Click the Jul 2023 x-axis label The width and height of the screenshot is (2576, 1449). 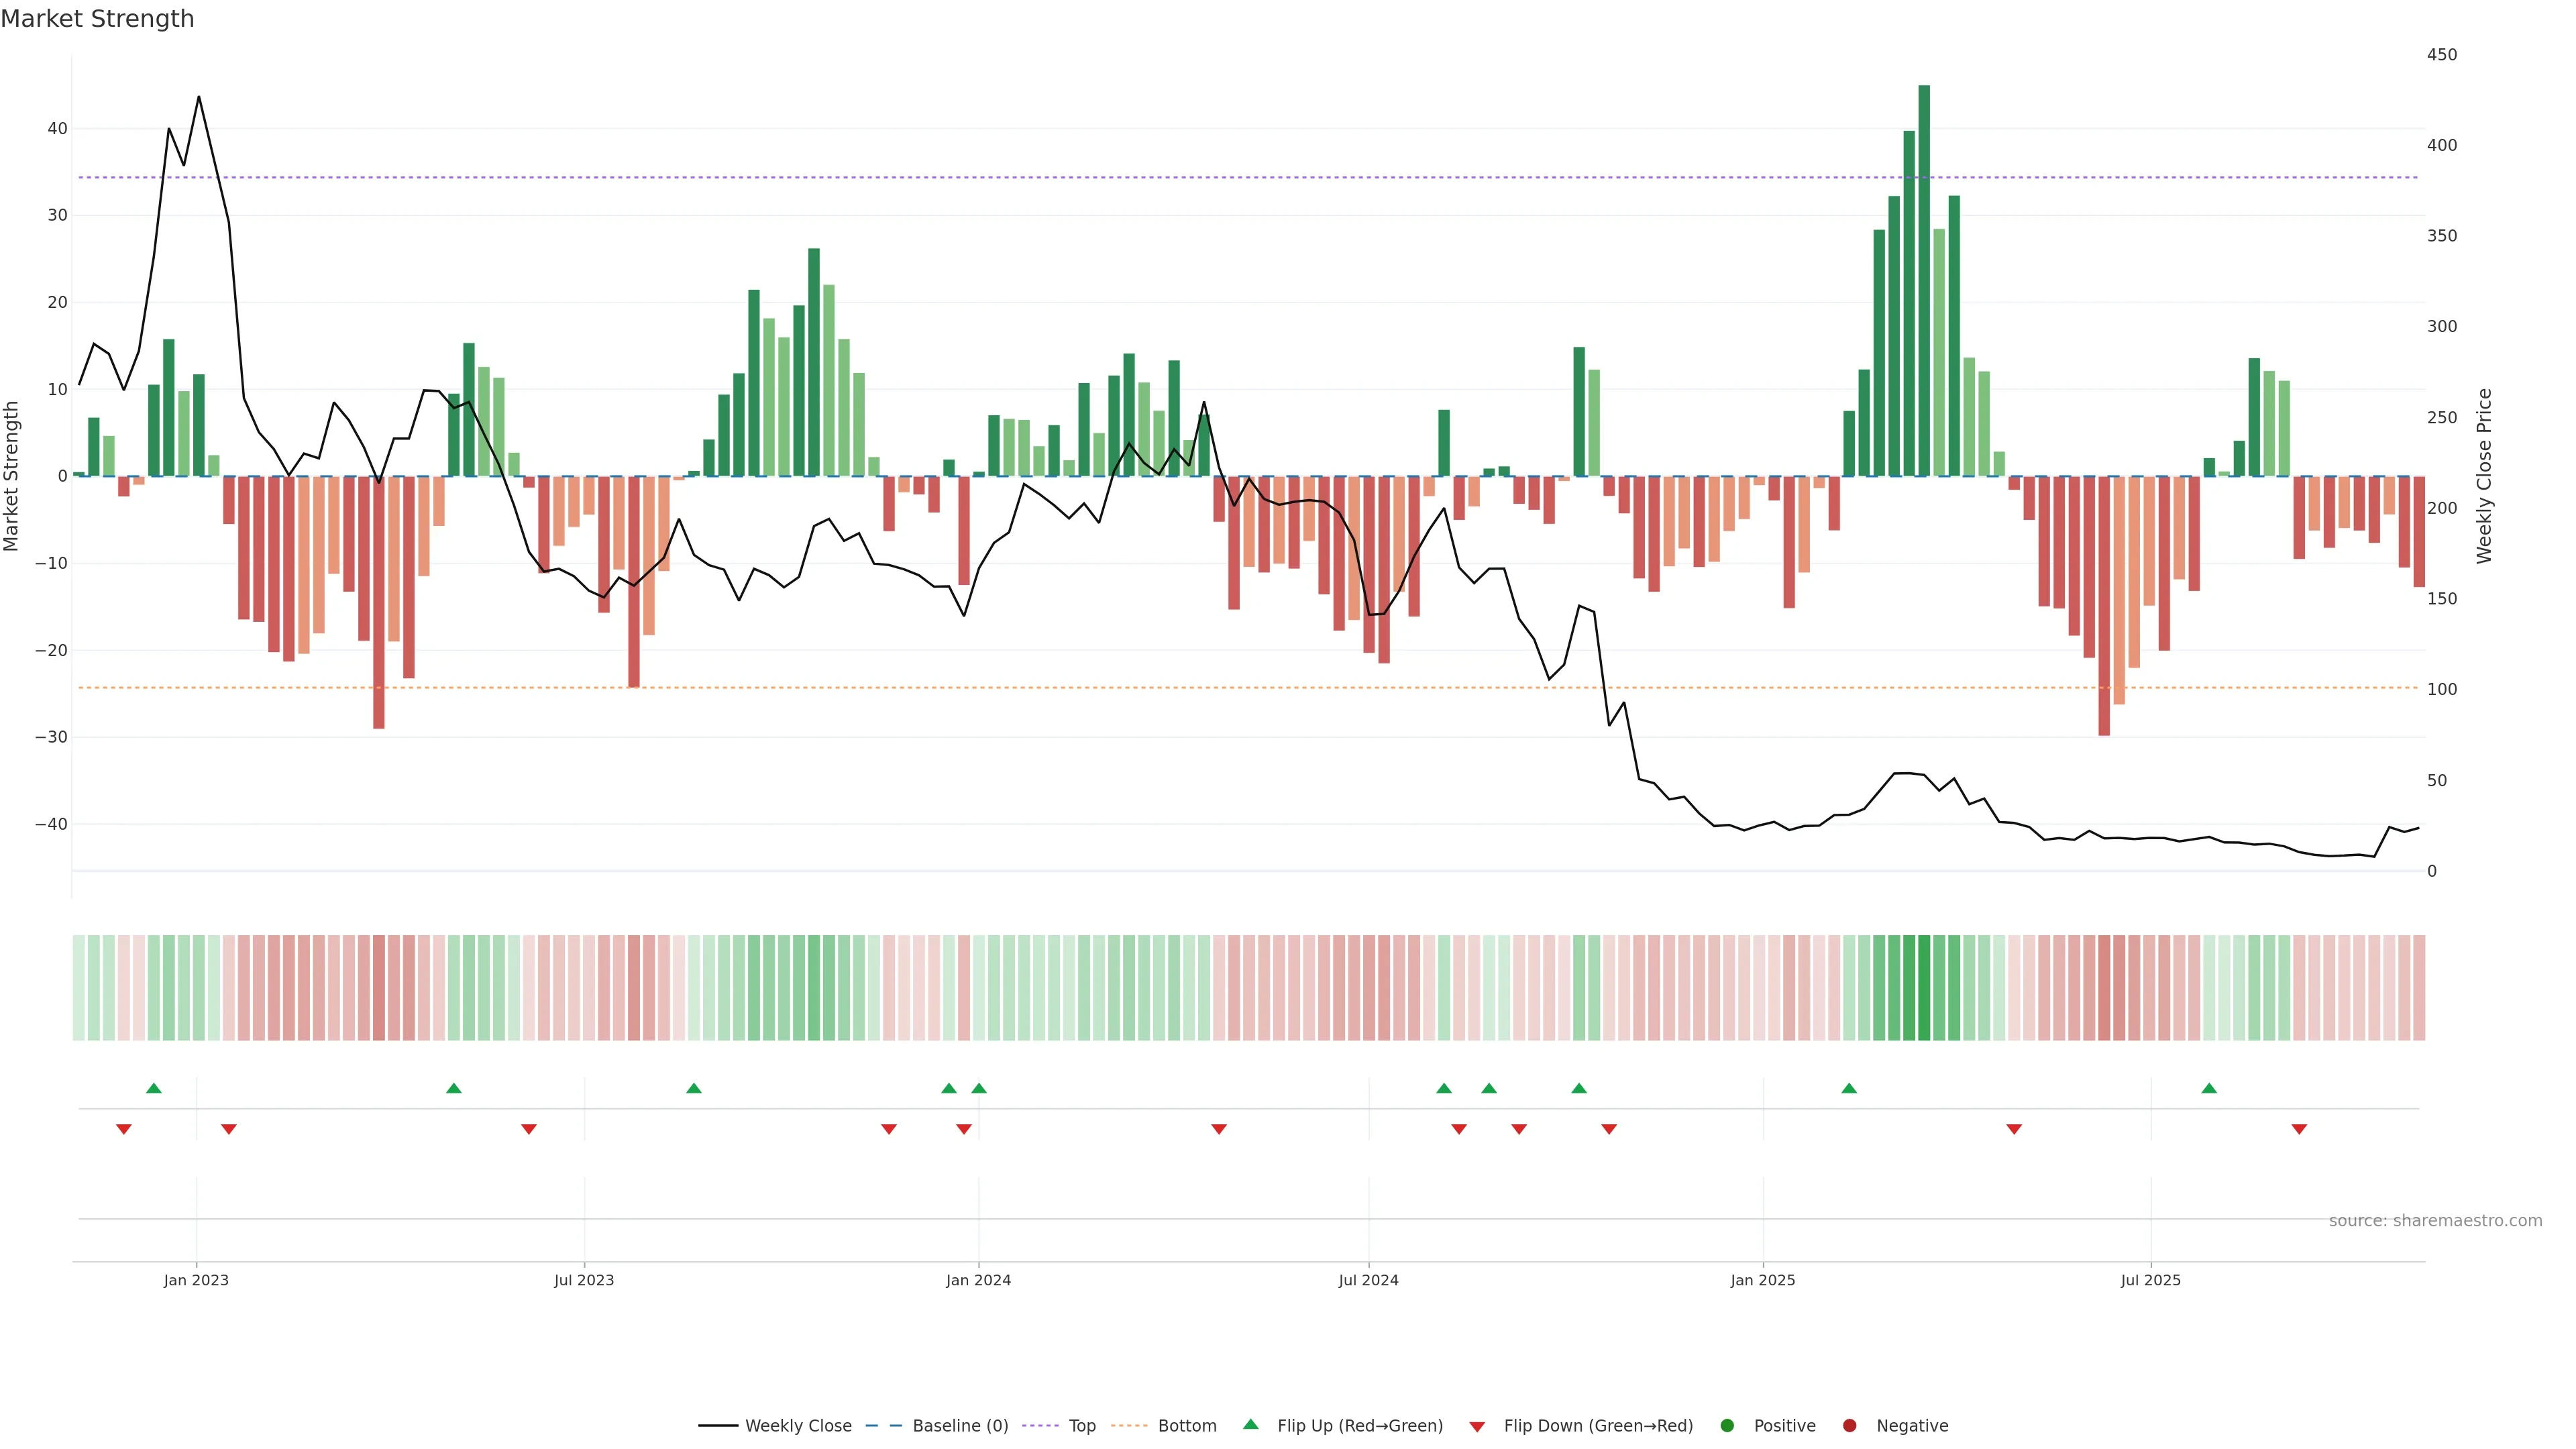(584, 1280)
